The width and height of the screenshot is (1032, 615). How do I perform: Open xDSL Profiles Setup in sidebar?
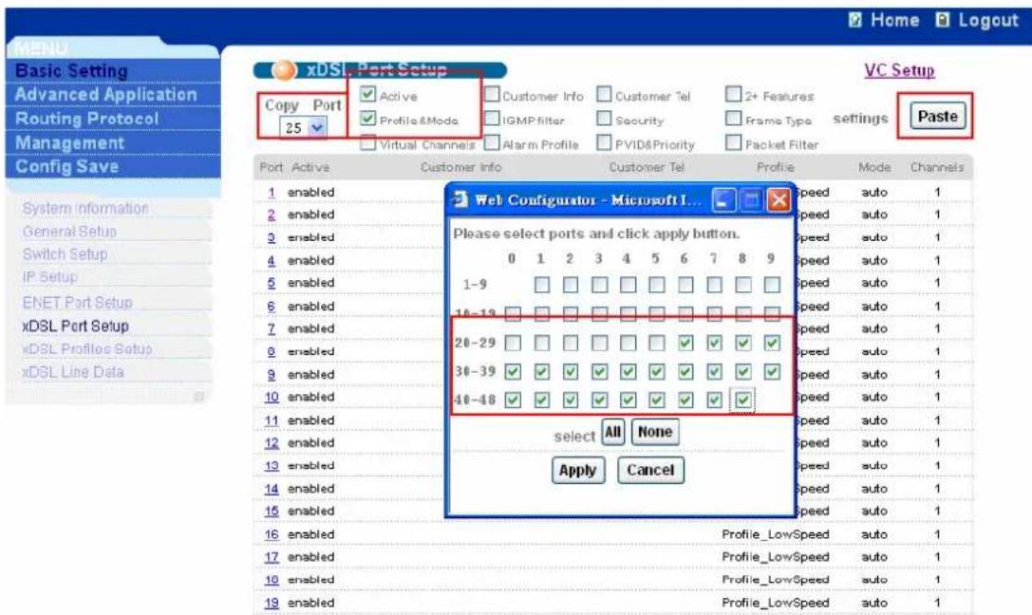click(87, 348)
